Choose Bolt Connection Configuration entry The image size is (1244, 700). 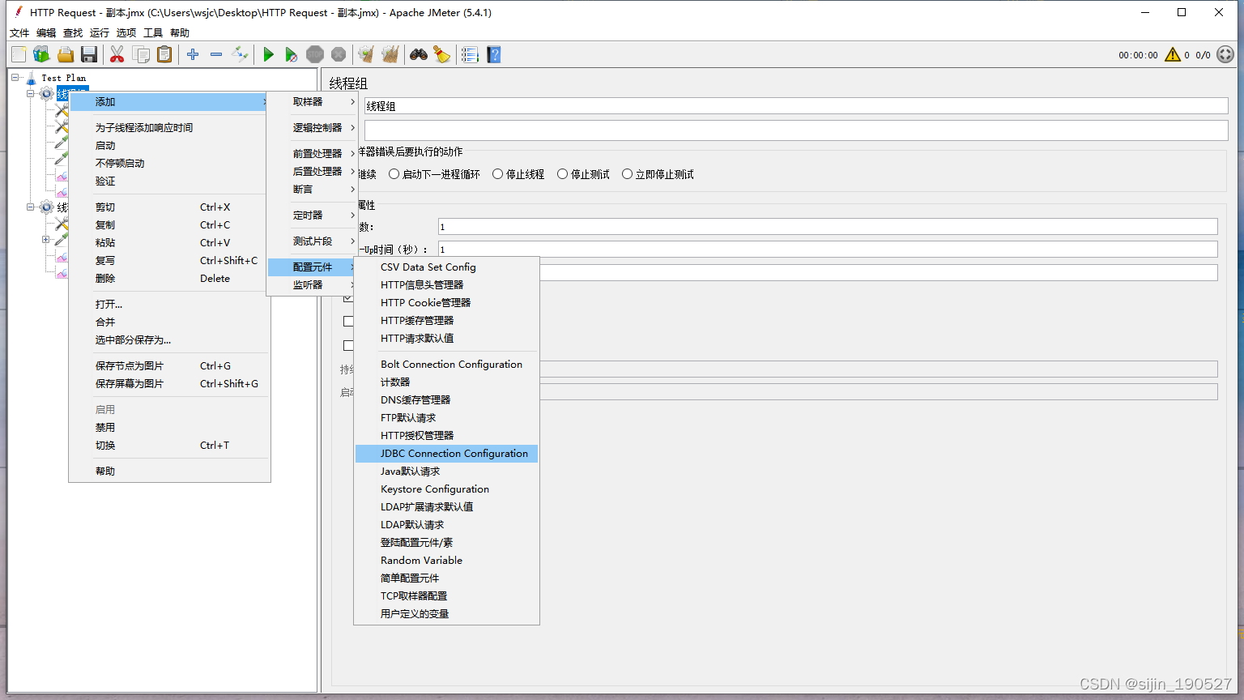pos(446,364)
